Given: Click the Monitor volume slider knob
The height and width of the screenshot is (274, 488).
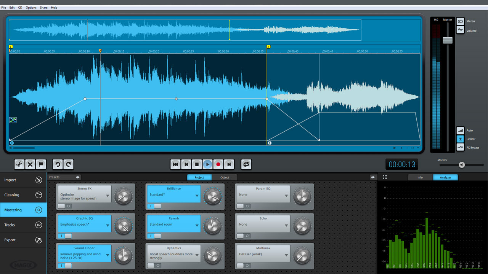Looking at the screenshot, I should [462, 165].
